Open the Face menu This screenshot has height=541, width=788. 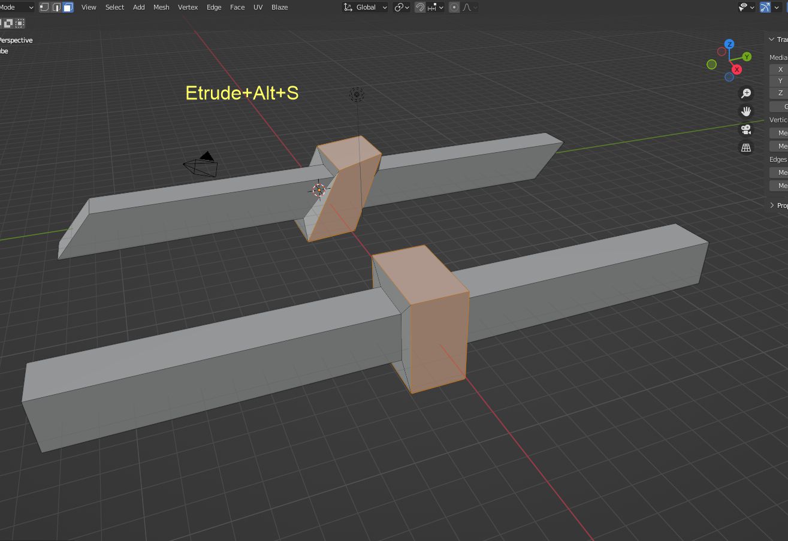(x=237, y=7)
